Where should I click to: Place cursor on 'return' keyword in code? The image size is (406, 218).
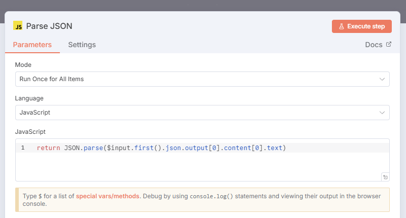click(47, 148)
